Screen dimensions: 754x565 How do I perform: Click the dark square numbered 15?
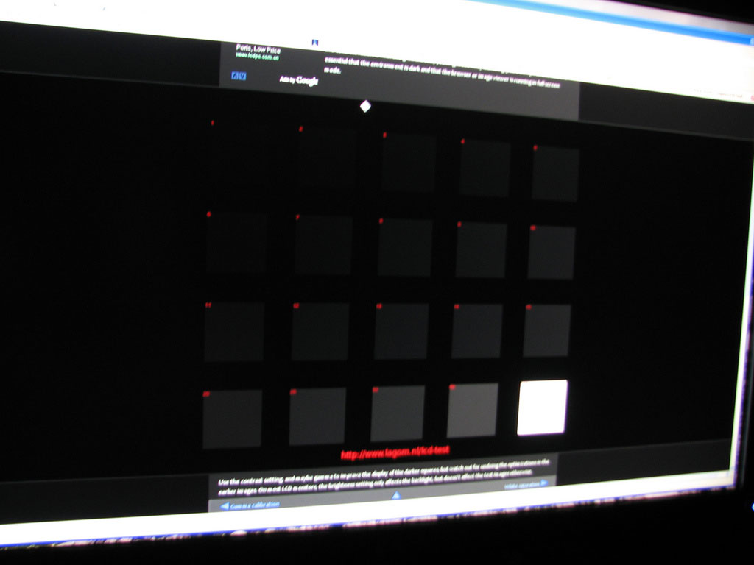(547, 330)
